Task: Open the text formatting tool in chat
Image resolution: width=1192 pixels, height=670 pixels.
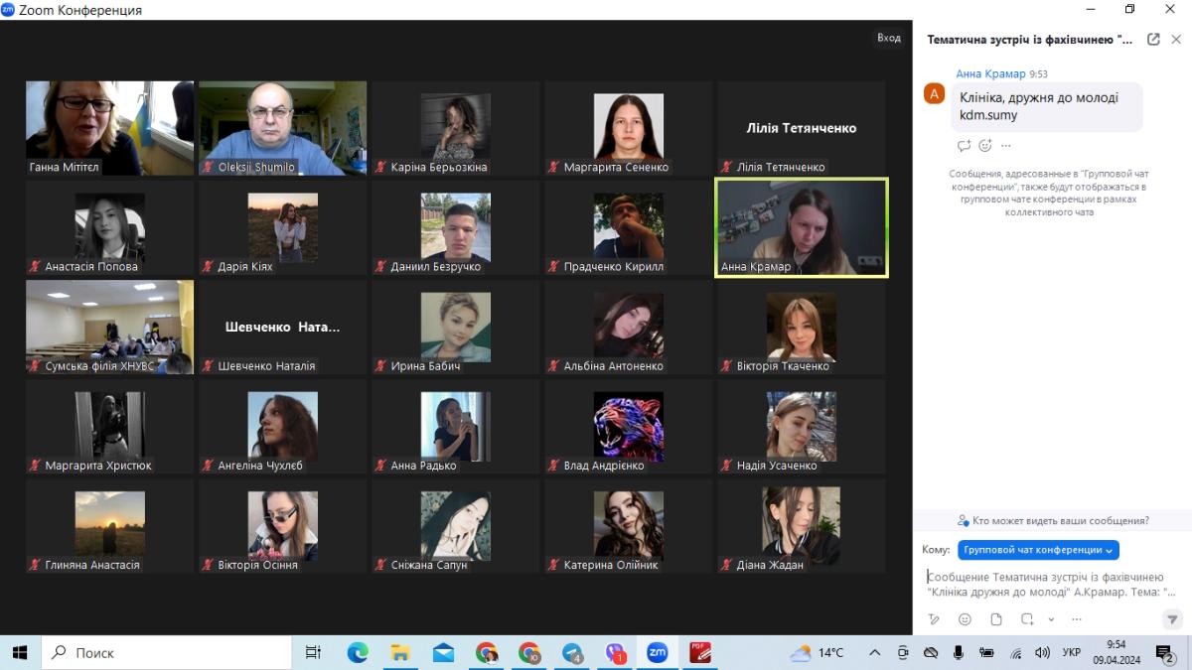Action: [x=934, y=619]
